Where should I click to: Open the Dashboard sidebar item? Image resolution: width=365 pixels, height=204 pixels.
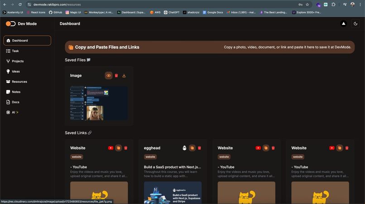tap(27, 40)
